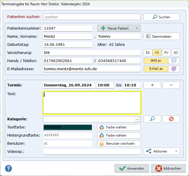Click the @ email icon button
The height and width of the screenshot is (176, 189).
[174, 69]
